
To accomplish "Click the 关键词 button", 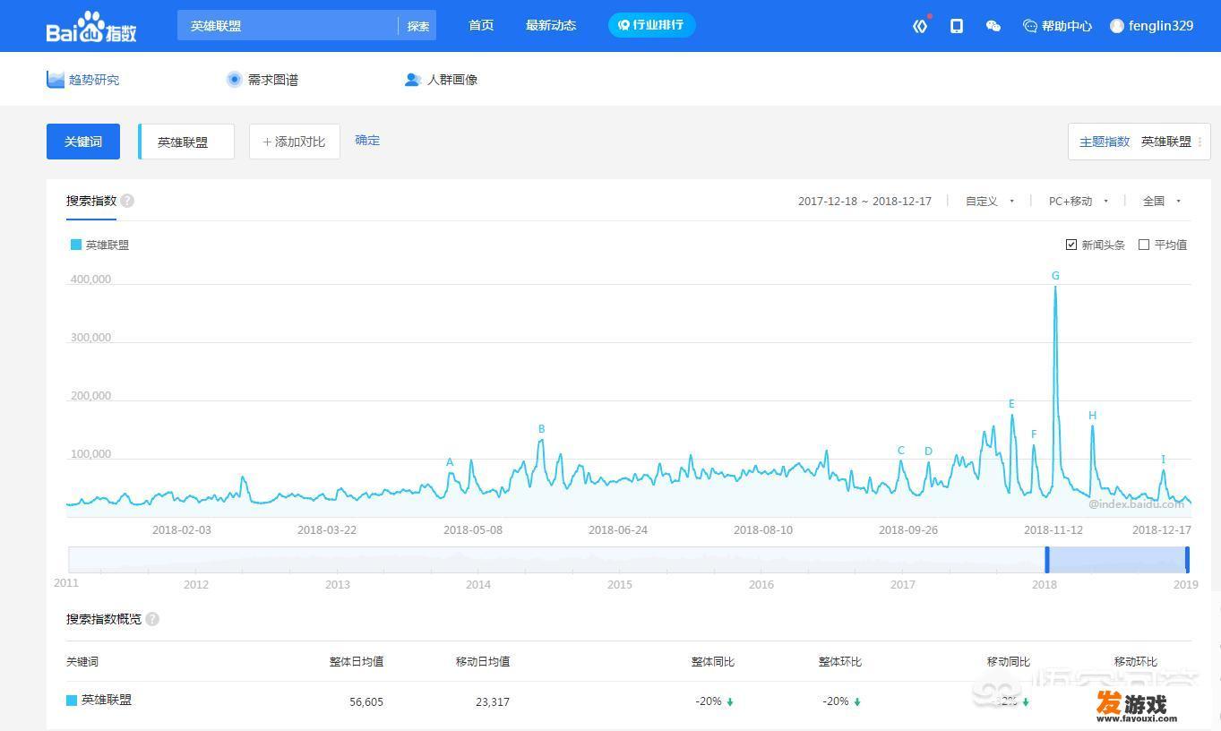I will click(83, 142).
